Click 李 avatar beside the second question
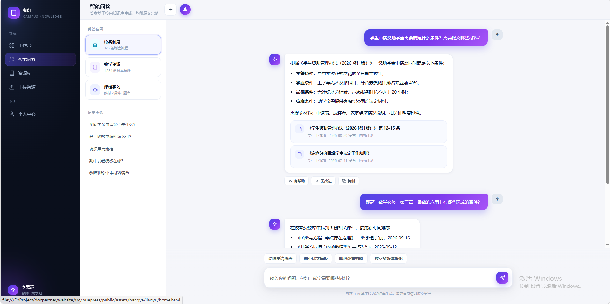 tap(497, 199)
